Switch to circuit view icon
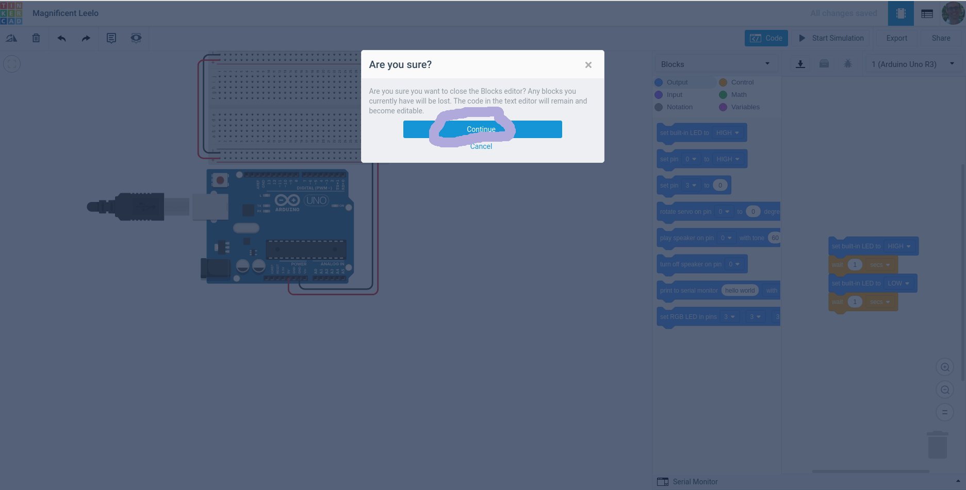 coord(900,13)
